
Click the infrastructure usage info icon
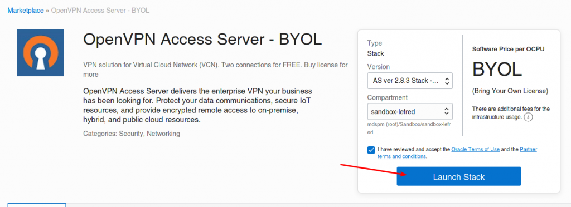coord(529,117)
